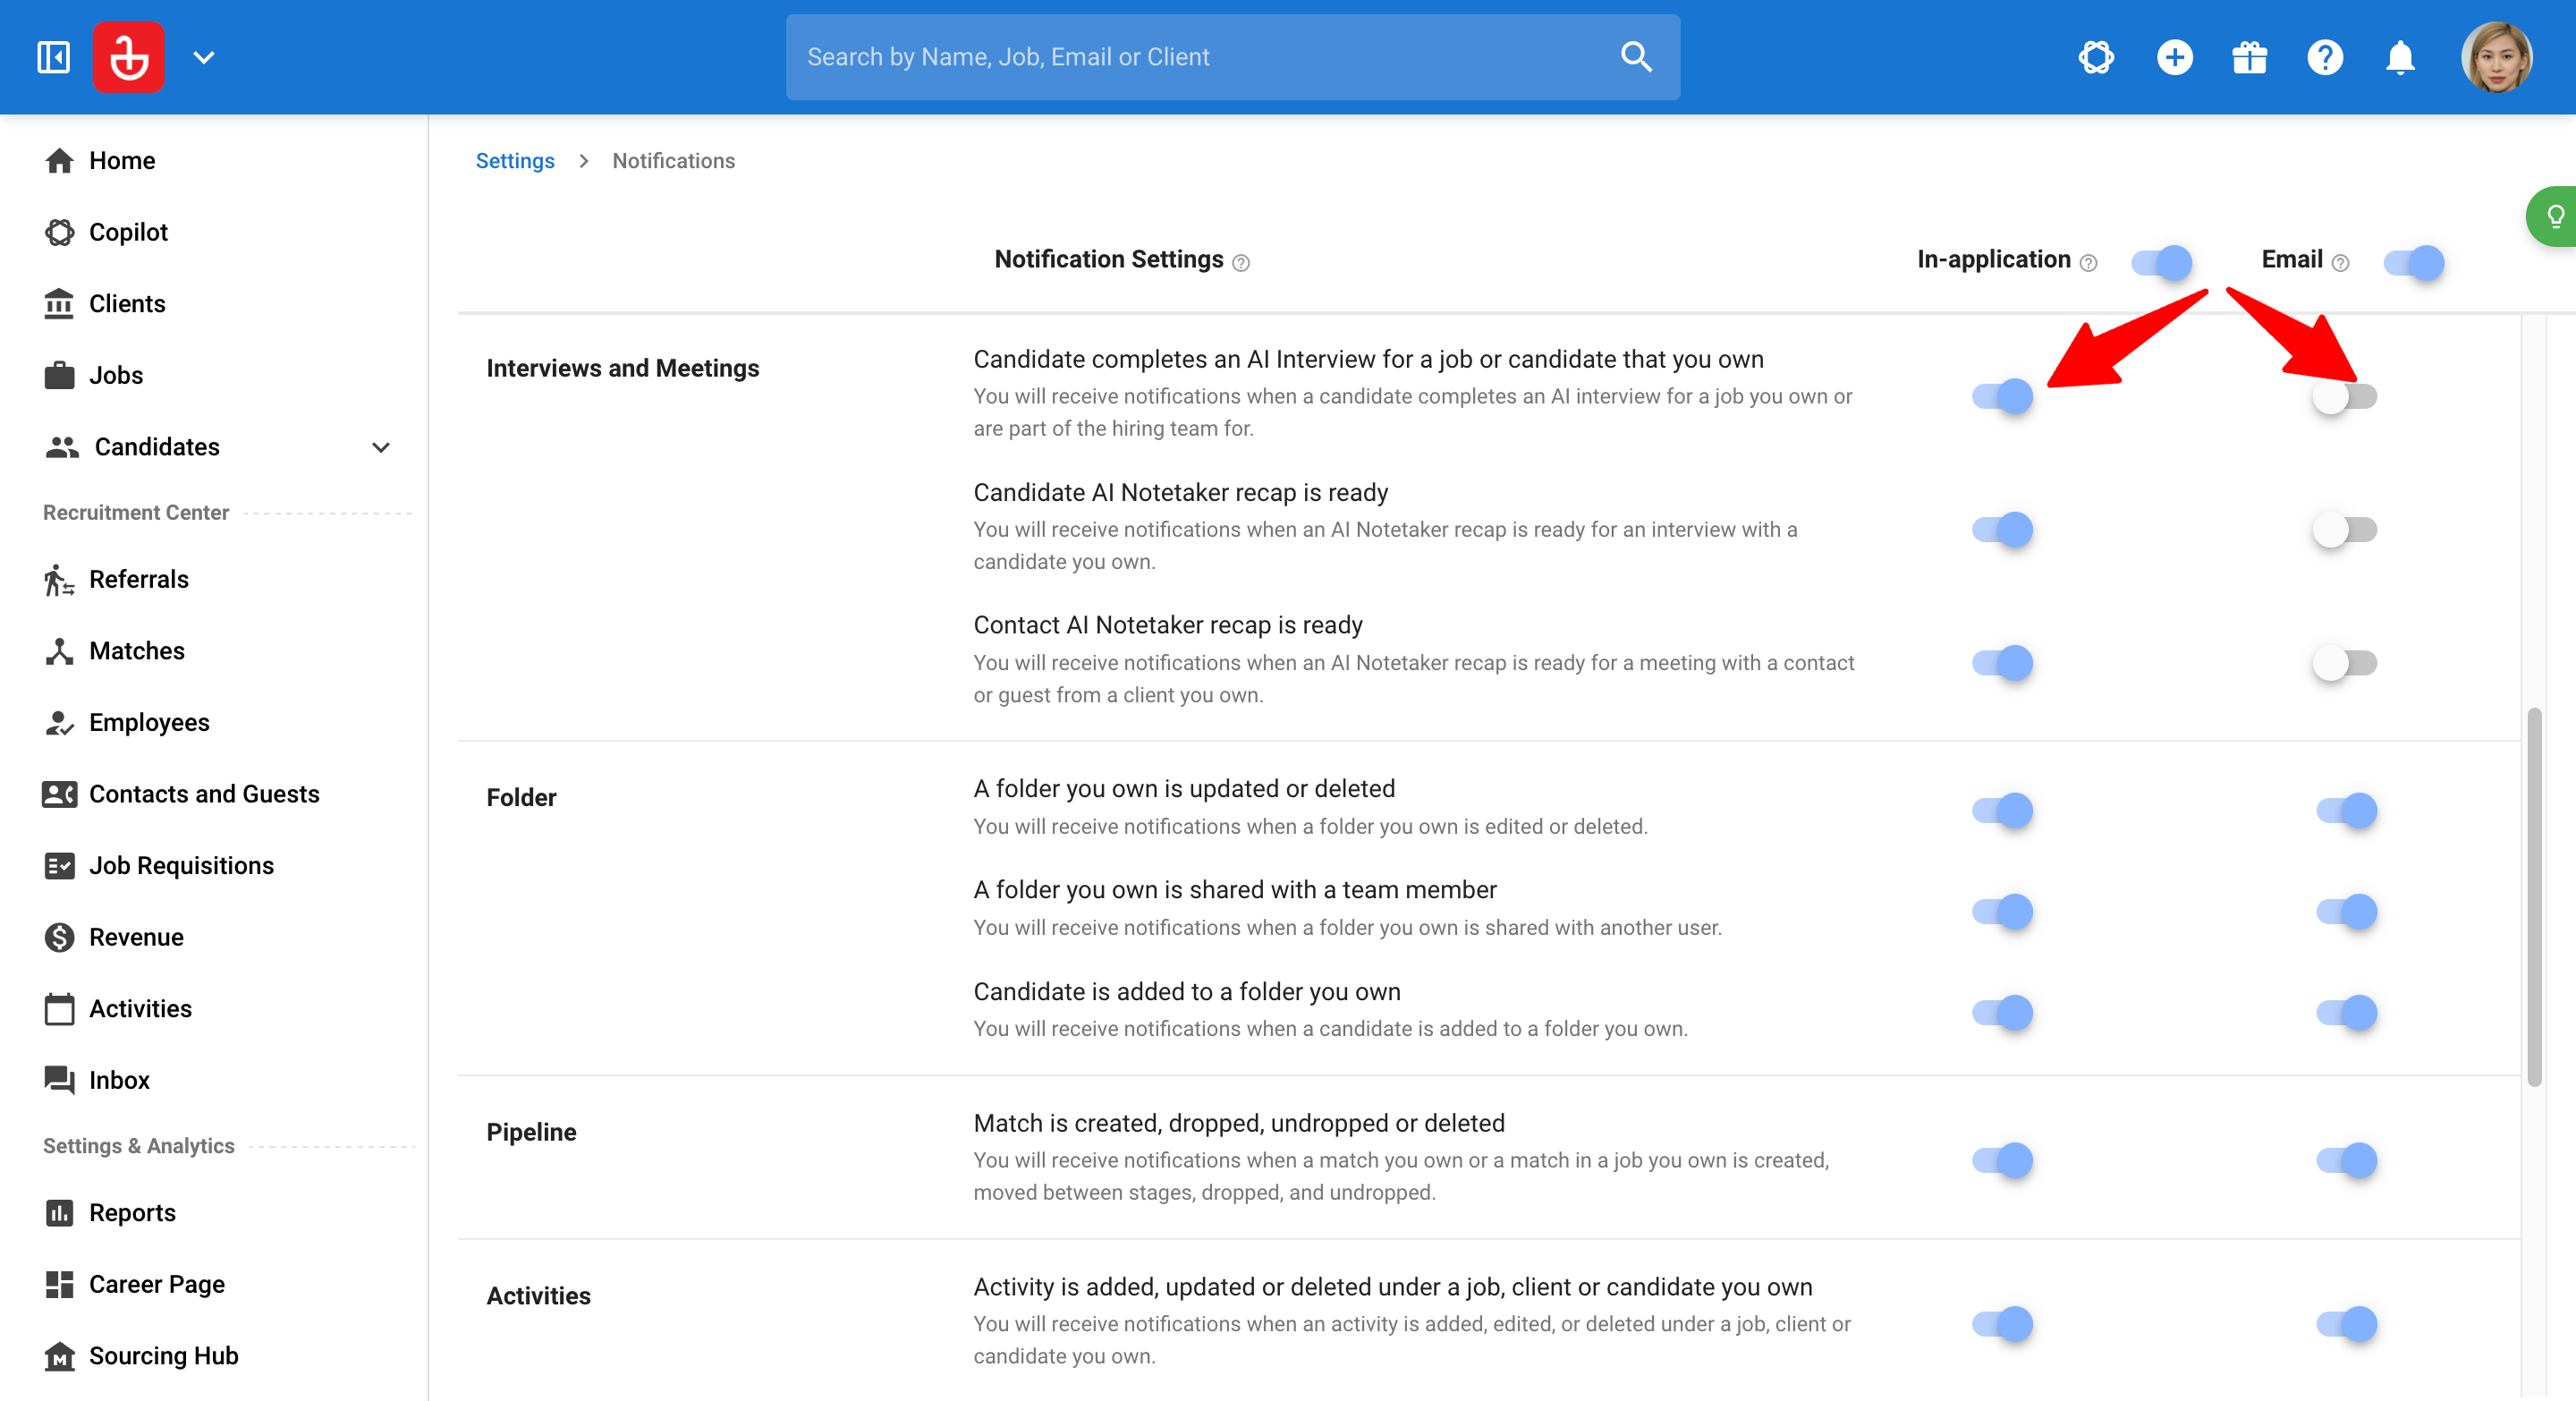Disable email for candidate added to folder
This screenshot has width=2576, height=1401.
pos(2346,1013)
